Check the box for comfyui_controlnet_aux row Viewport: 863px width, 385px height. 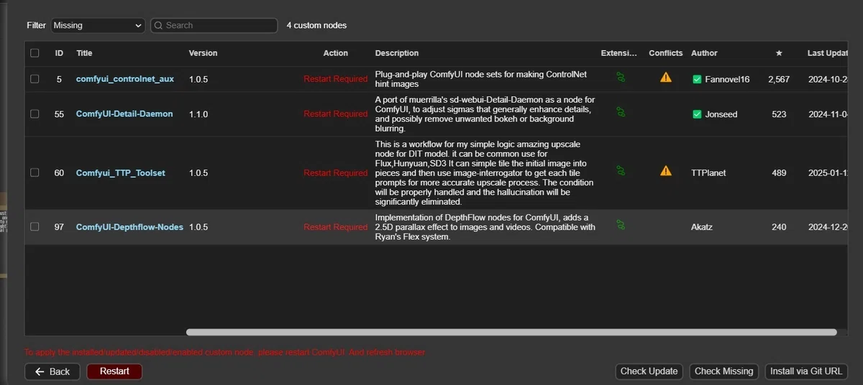[x=35, y=79]
